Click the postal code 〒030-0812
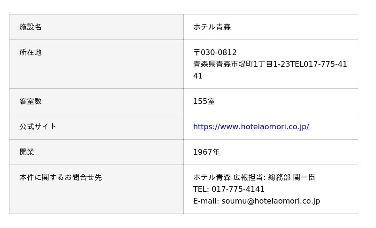This screenshot has height=228, width=376. (215, 52)
